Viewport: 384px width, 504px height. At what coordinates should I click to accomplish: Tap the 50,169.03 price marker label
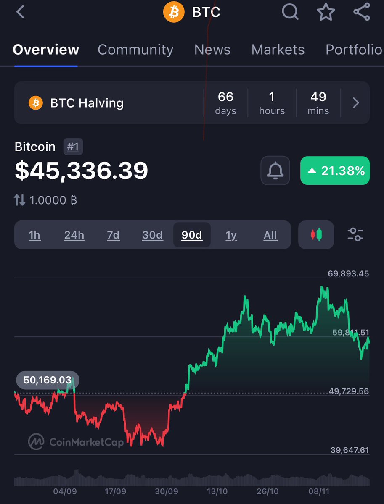pyautogui.click(x=47, y=380)
